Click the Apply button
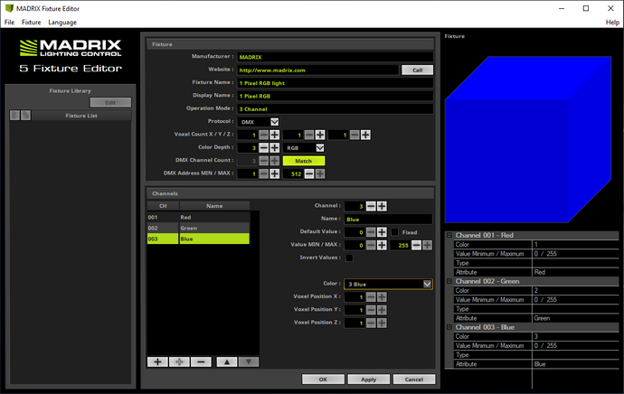This screenshot has width=624, height=394. click(x=368, y=380)
